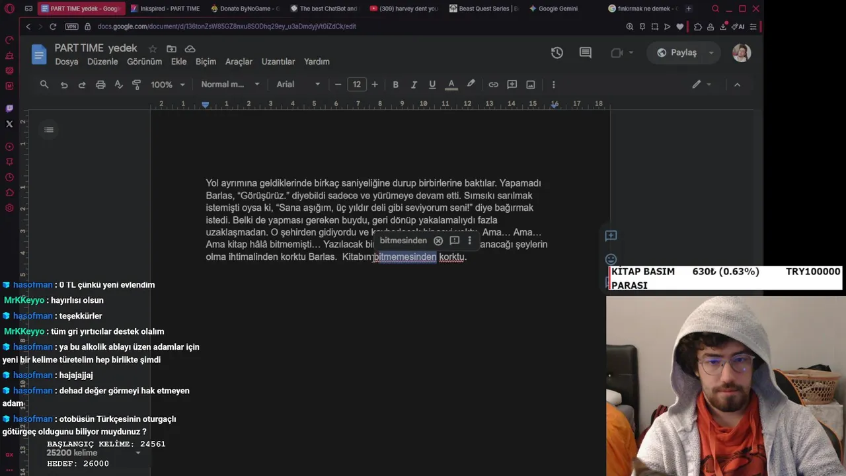Switch to the Donate ByNoGame tab

pos(245,9)
